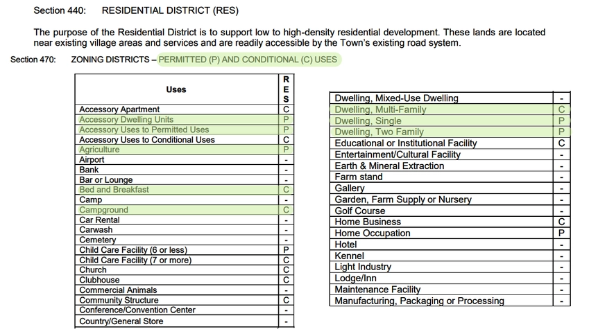Click Educational or Institutional Facility text
589x329 pixels.
coord(406,143)
